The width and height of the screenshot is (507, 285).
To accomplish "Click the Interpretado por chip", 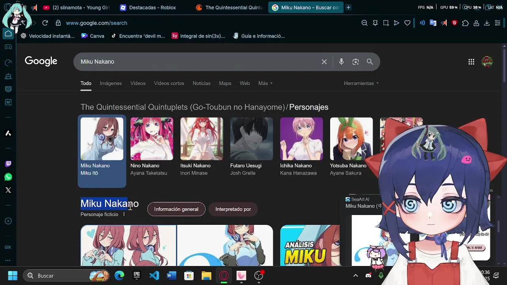I will click(x=233, y=209).
